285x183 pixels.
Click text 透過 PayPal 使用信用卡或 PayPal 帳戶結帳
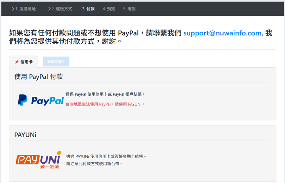coord(105,94)
